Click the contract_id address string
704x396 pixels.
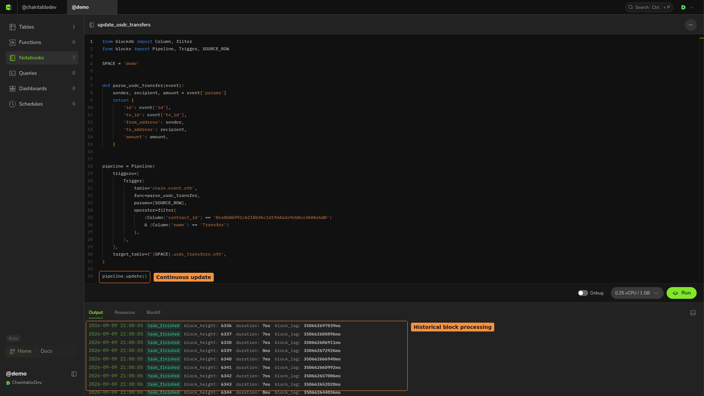271,218
